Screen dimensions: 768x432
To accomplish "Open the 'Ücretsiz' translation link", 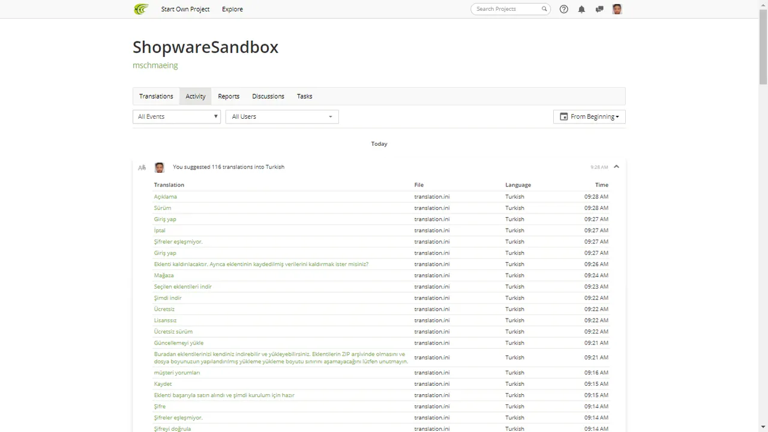I will point(164,309).
